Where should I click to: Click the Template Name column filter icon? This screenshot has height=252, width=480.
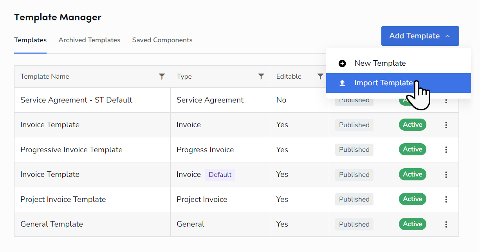pos(162,76)
